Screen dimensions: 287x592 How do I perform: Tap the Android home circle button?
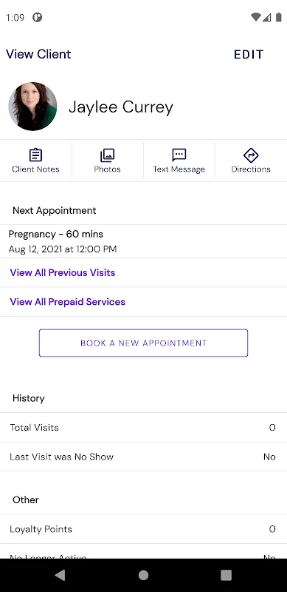143,575
